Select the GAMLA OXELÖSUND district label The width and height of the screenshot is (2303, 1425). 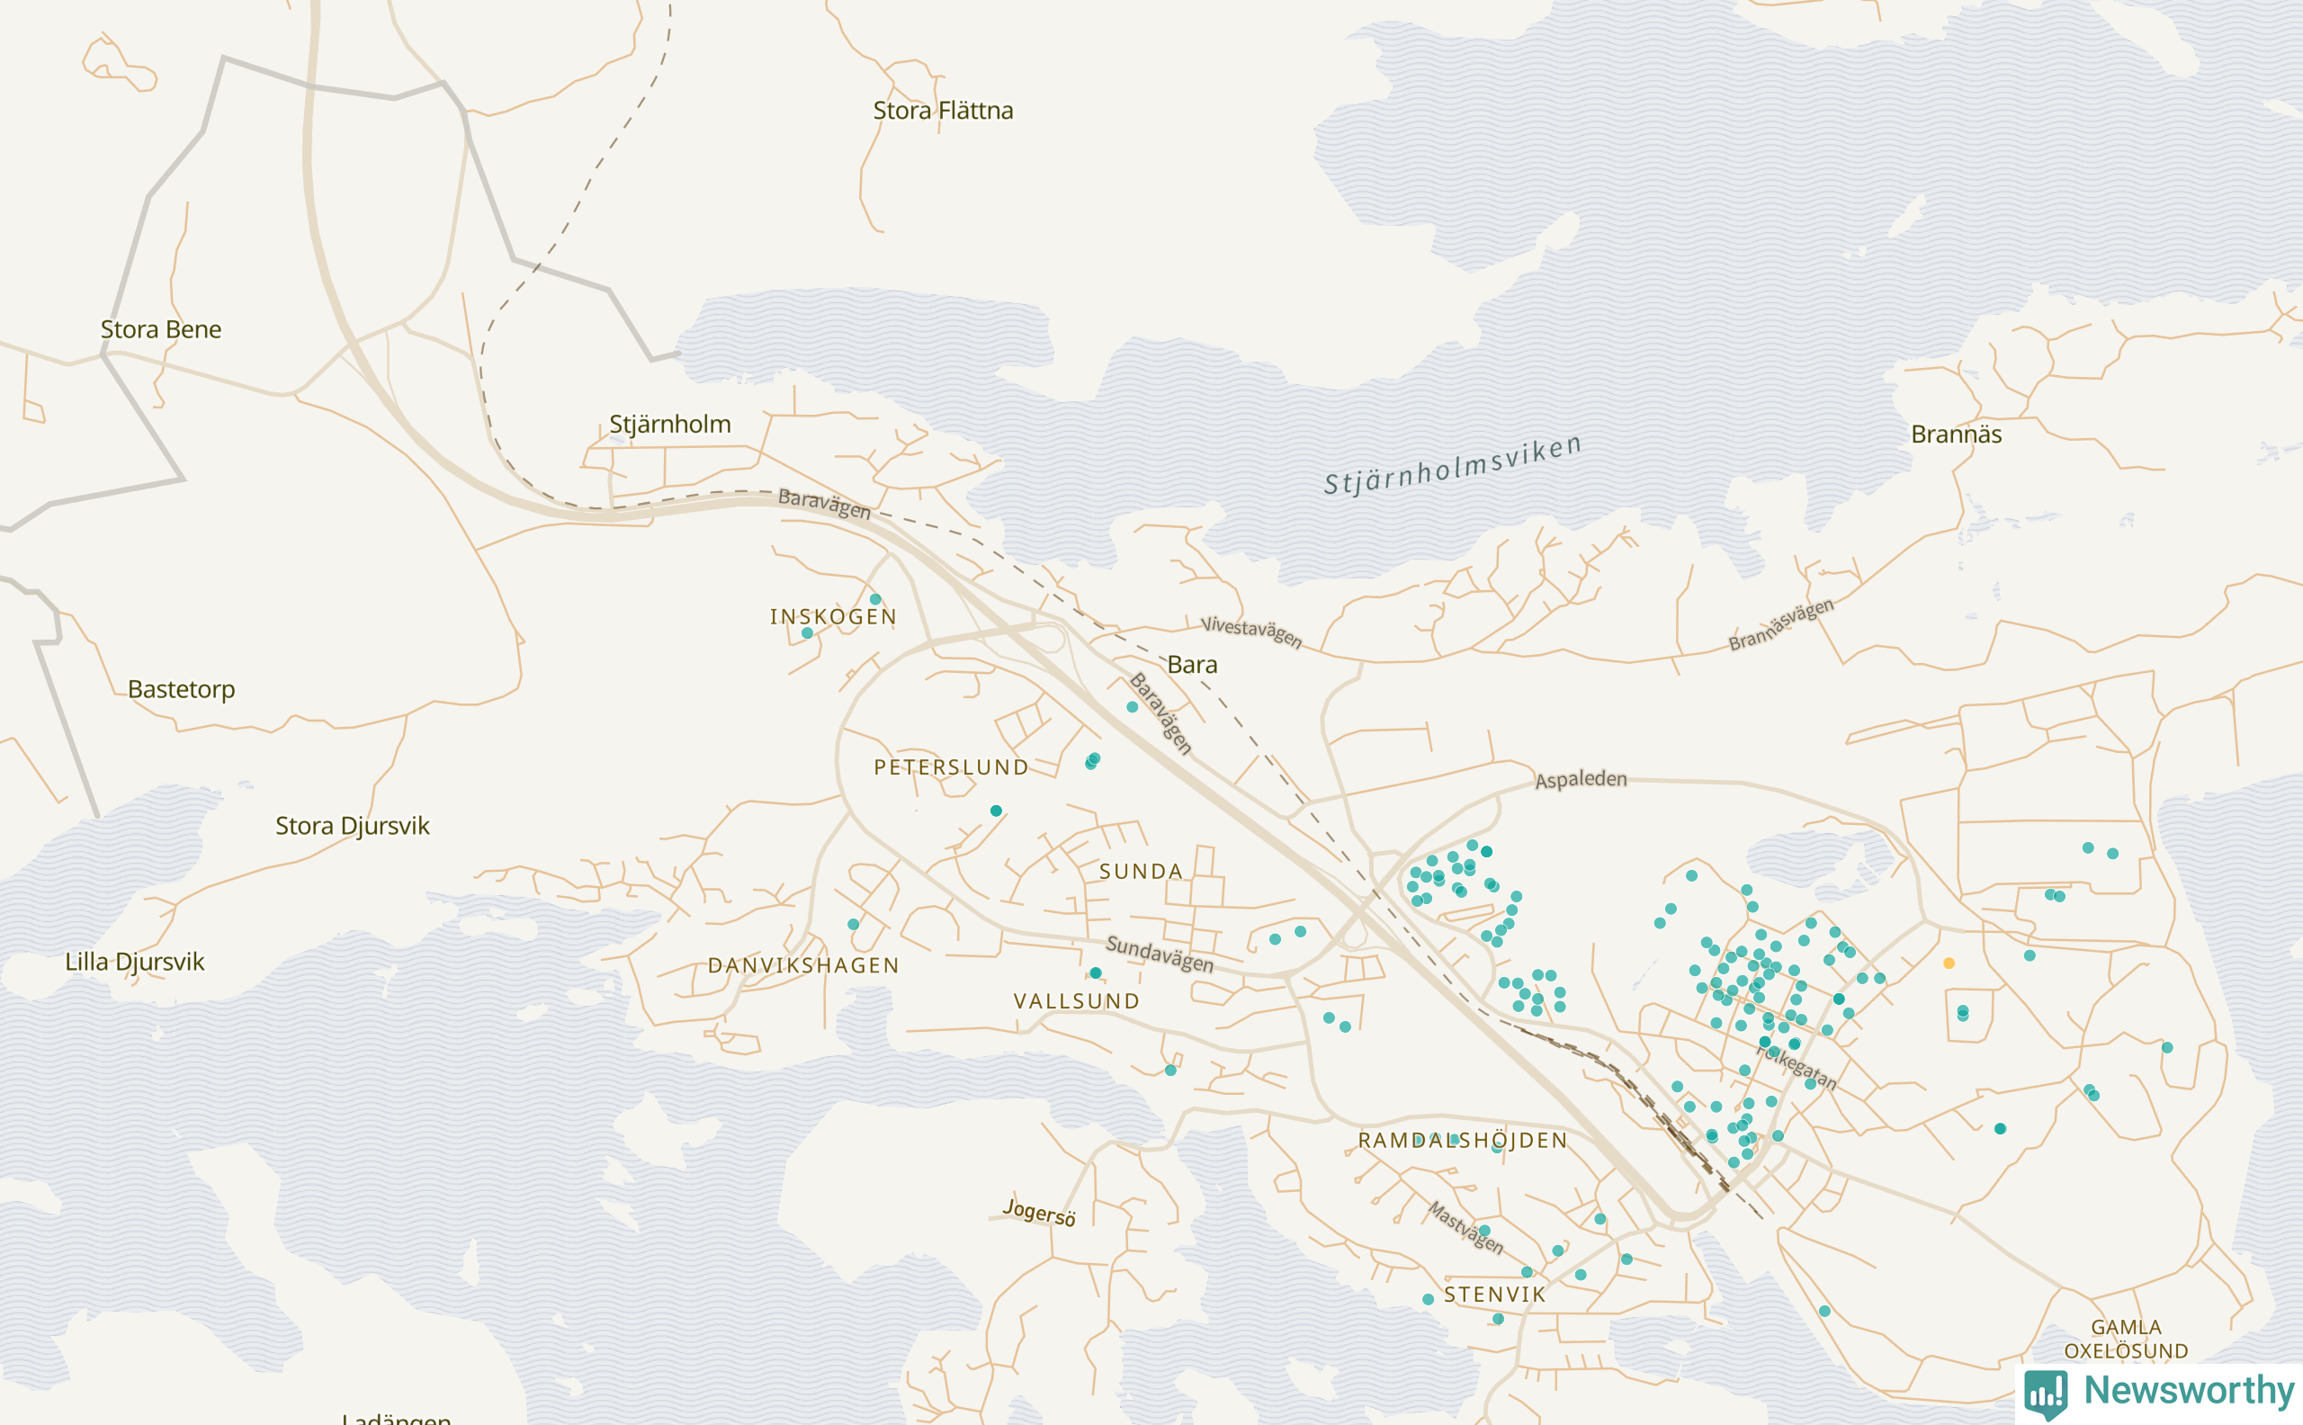(2126, 1340)
